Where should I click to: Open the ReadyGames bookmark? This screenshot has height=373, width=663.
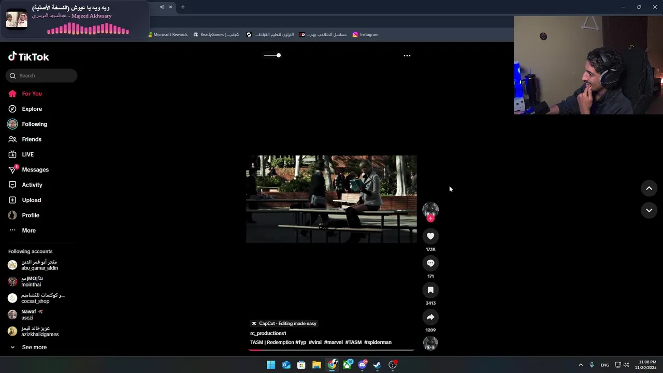point(217,35)
